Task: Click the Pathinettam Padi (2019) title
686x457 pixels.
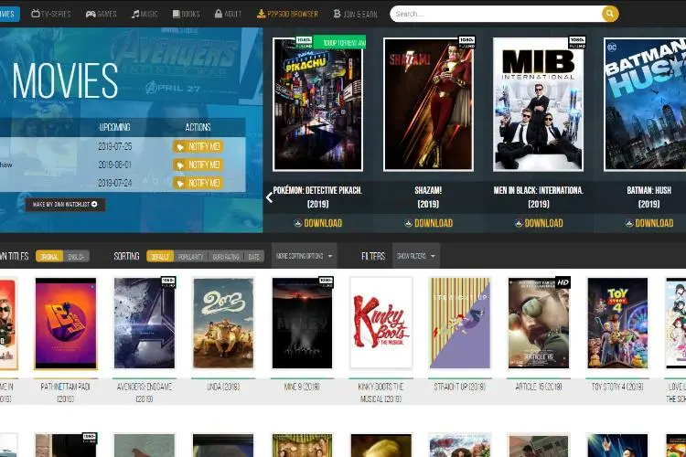Action: coord(66,392)
